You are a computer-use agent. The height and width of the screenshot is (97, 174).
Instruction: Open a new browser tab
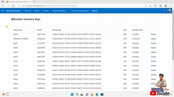click(x=35, y=2)
